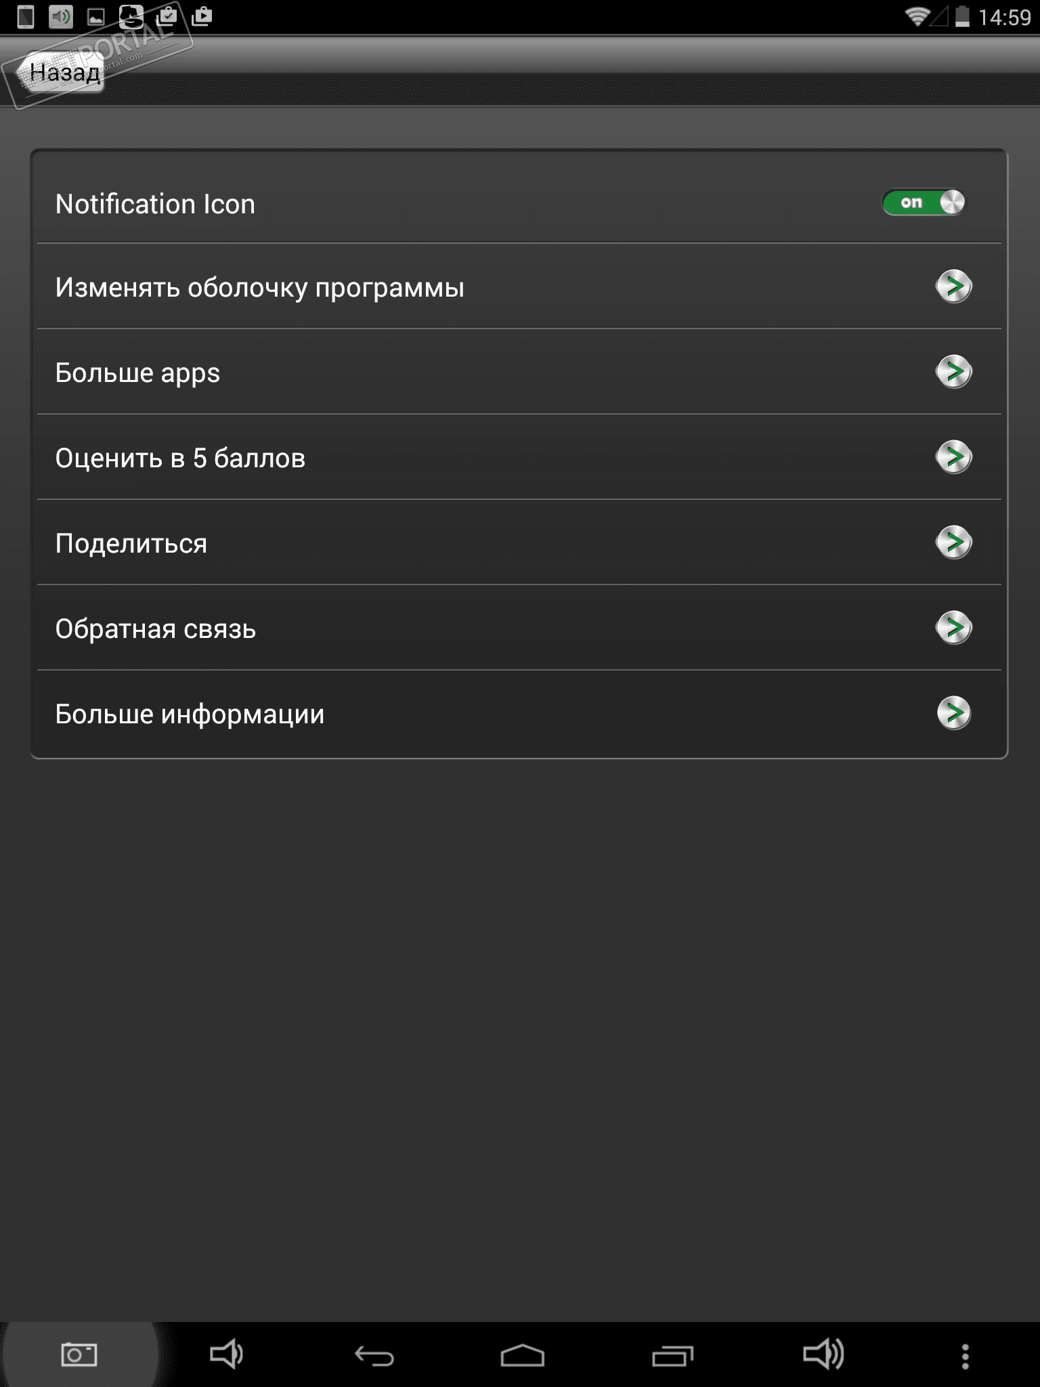
Task: Take a screenshot with the camera icon
Action: coord(79,1354)
